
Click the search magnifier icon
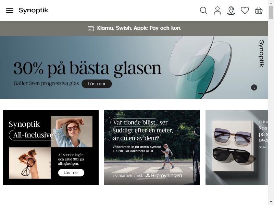[x=203, y=11]
